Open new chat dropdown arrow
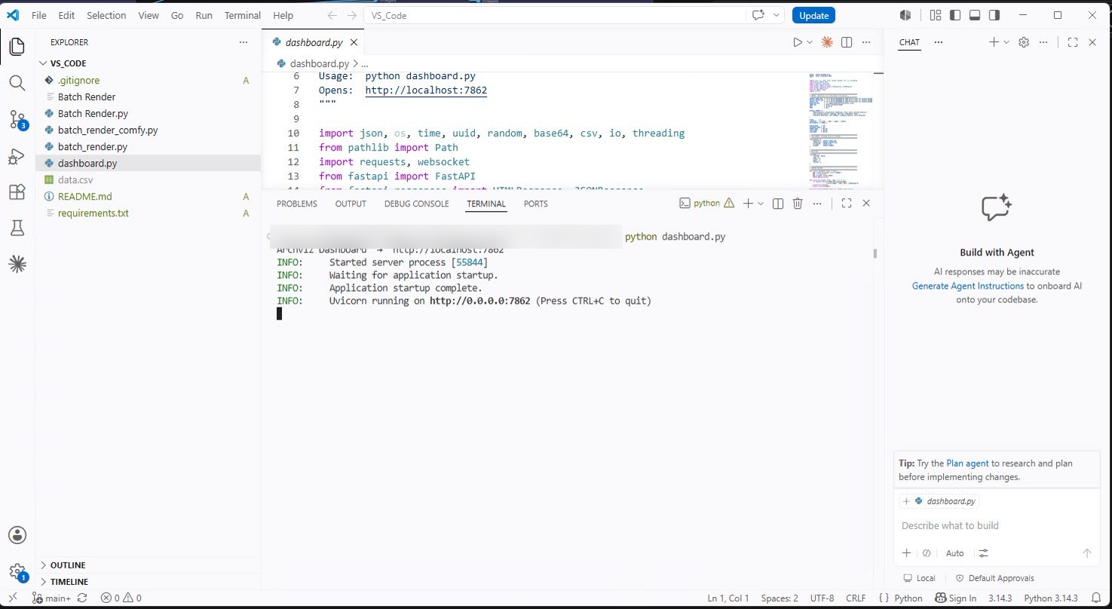1112x609 pixels. point(1006,43)
